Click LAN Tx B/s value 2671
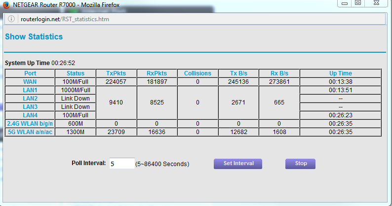Screen dimensions: 392x206 pyautogui.click(x=238, y=103)
